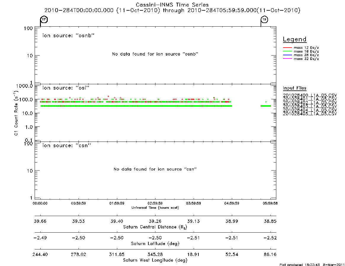Click the 'Cassini-INMS Time Series' title
Viewport: 345px width, 266px height.
point(172,5)
